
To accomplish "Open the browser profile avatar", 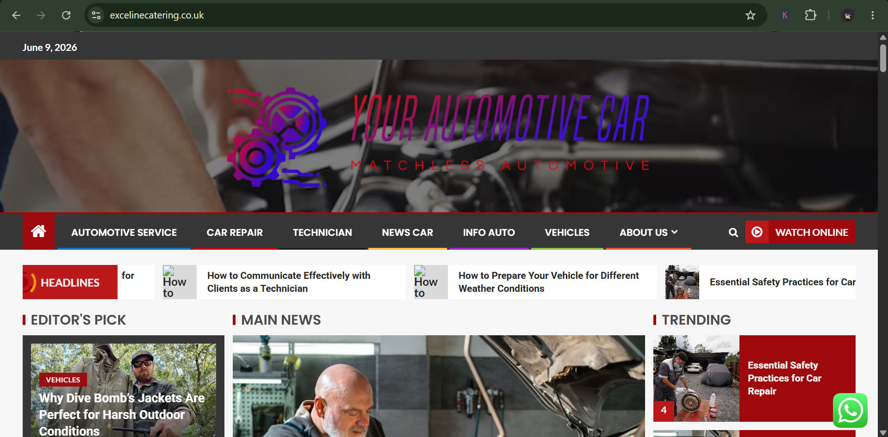I will point(847,16).
